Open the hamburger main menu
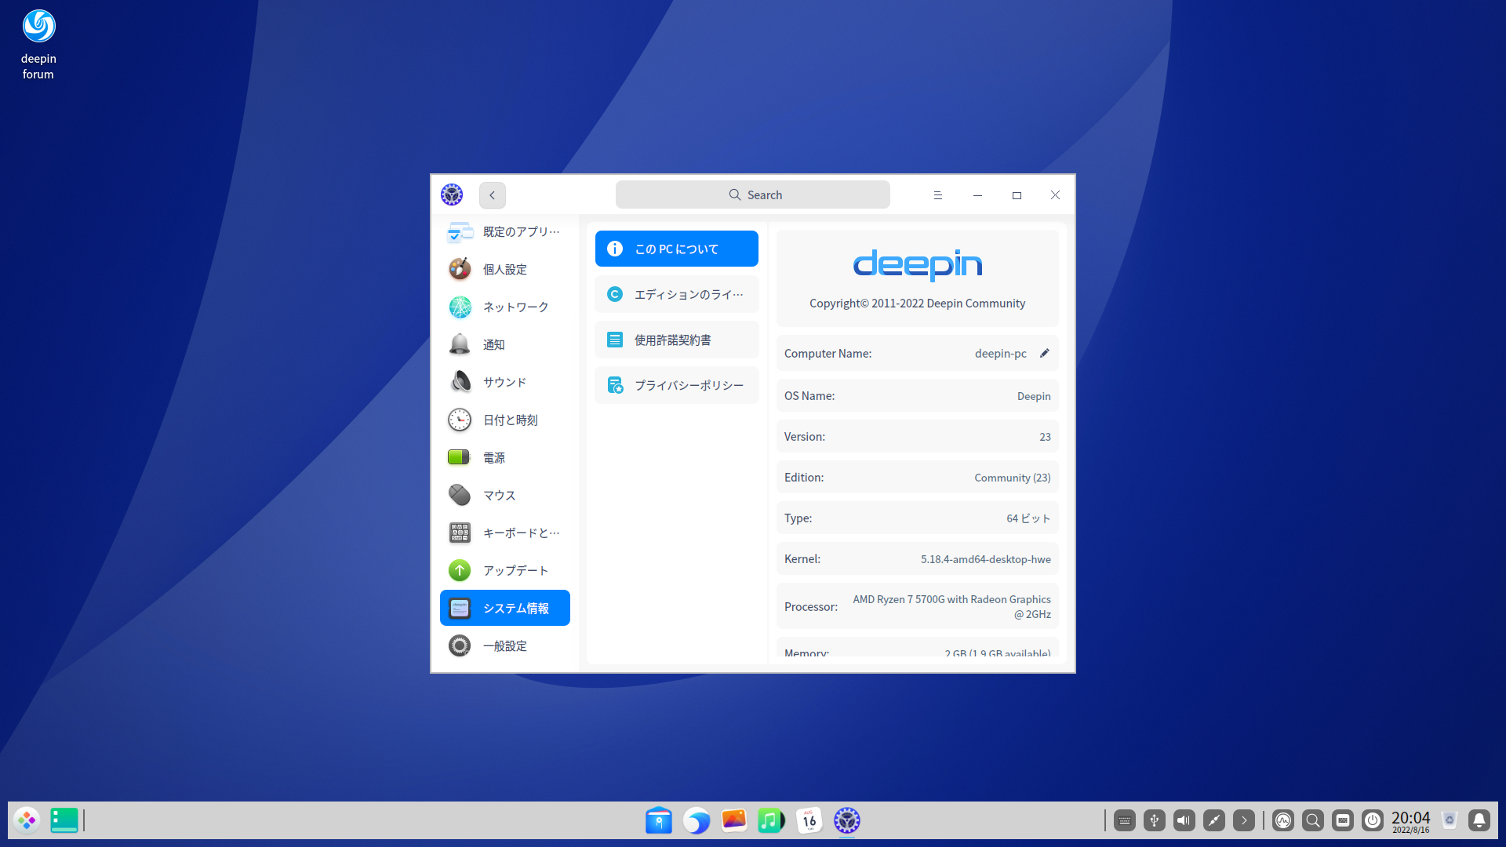This screenshot has height=847, width=1506. click(937, 195)
